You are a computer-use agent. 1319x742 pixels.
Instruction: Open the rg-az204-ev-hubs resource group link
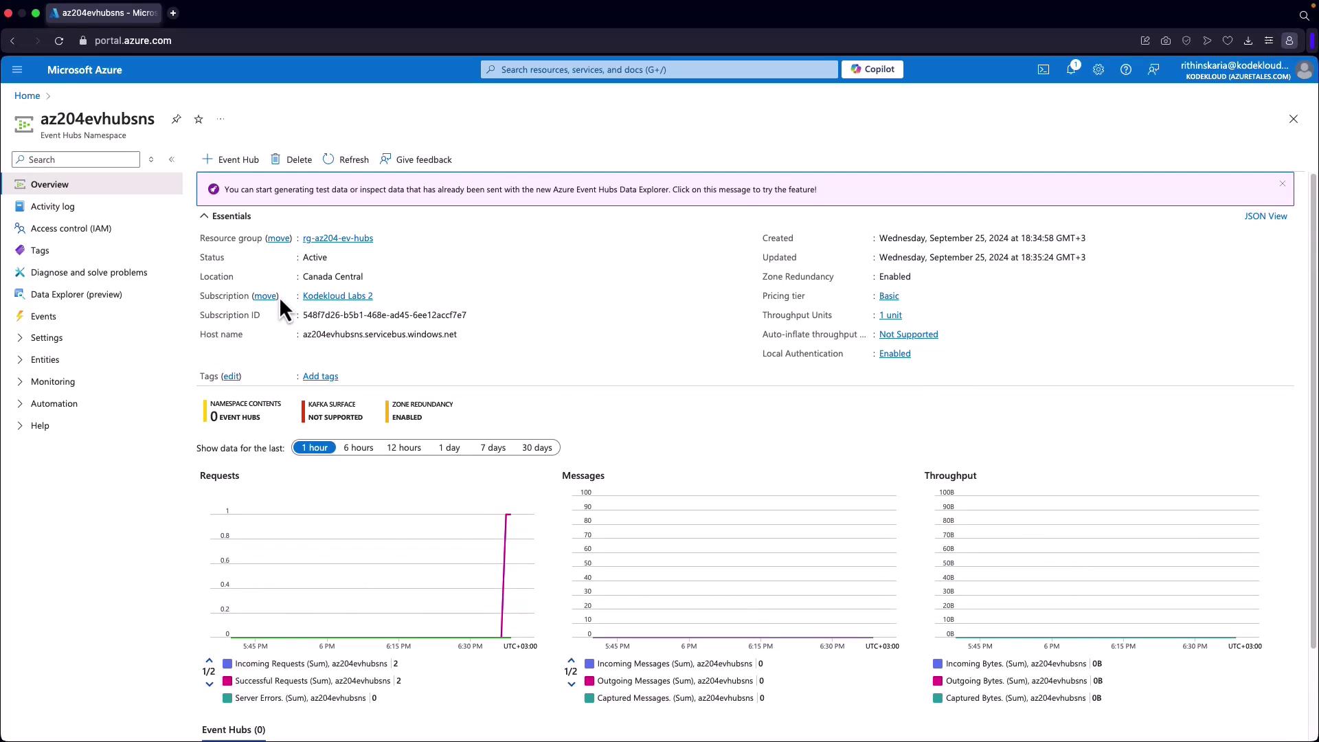click(338, 238)
